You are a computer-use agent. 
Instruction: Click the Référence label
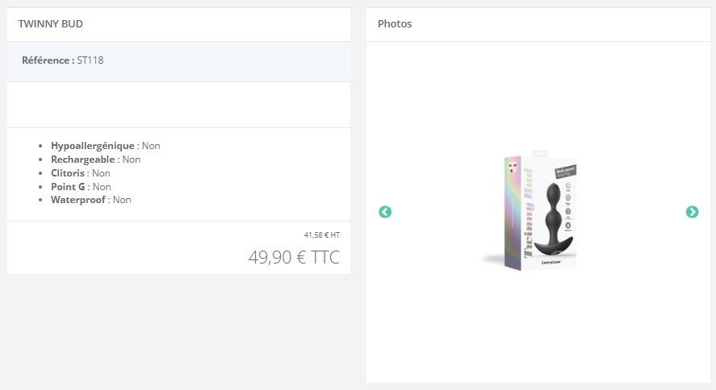tap(48, 60)
